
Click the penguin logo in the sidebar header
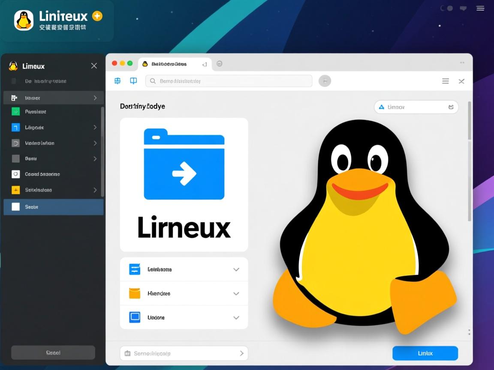13,66
